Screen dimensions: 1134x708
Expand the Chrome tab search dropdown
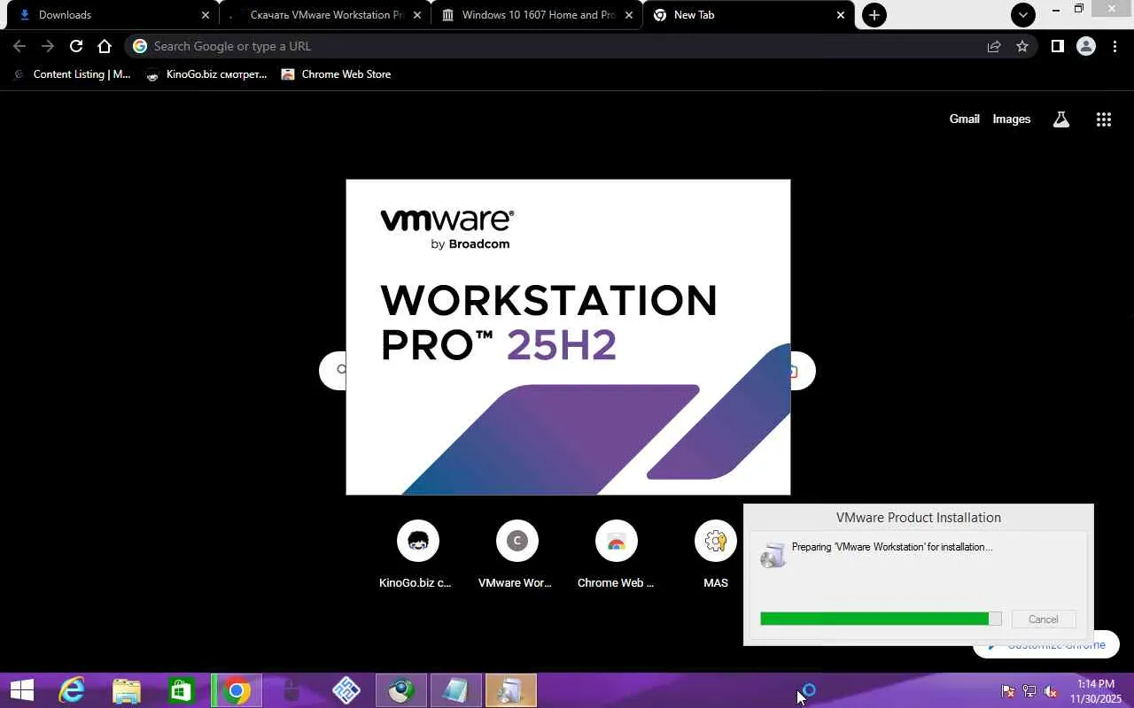(x=1023, y=15)
